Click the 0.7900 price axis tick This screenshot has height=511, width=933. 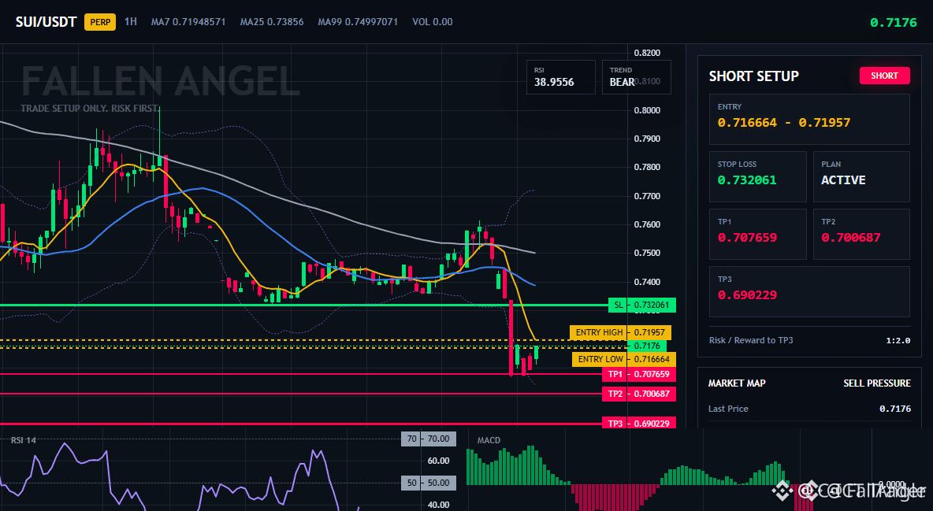tap(647, 139)
